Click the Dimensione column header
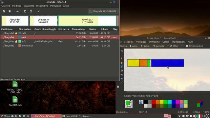This screenshot has width=210, height=118. click(x=78, y=29)
